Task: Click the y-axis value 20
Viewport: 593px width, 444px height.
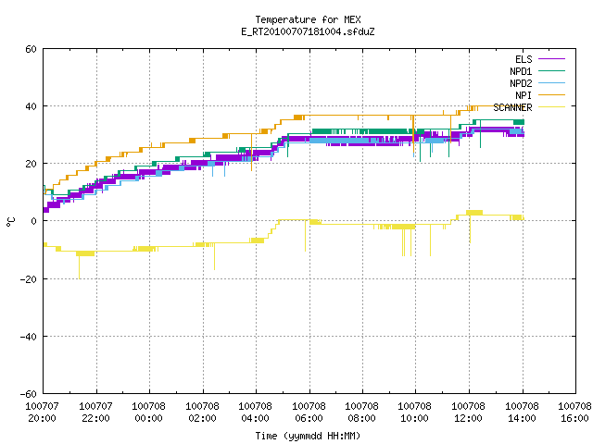Action: [31, 164]
